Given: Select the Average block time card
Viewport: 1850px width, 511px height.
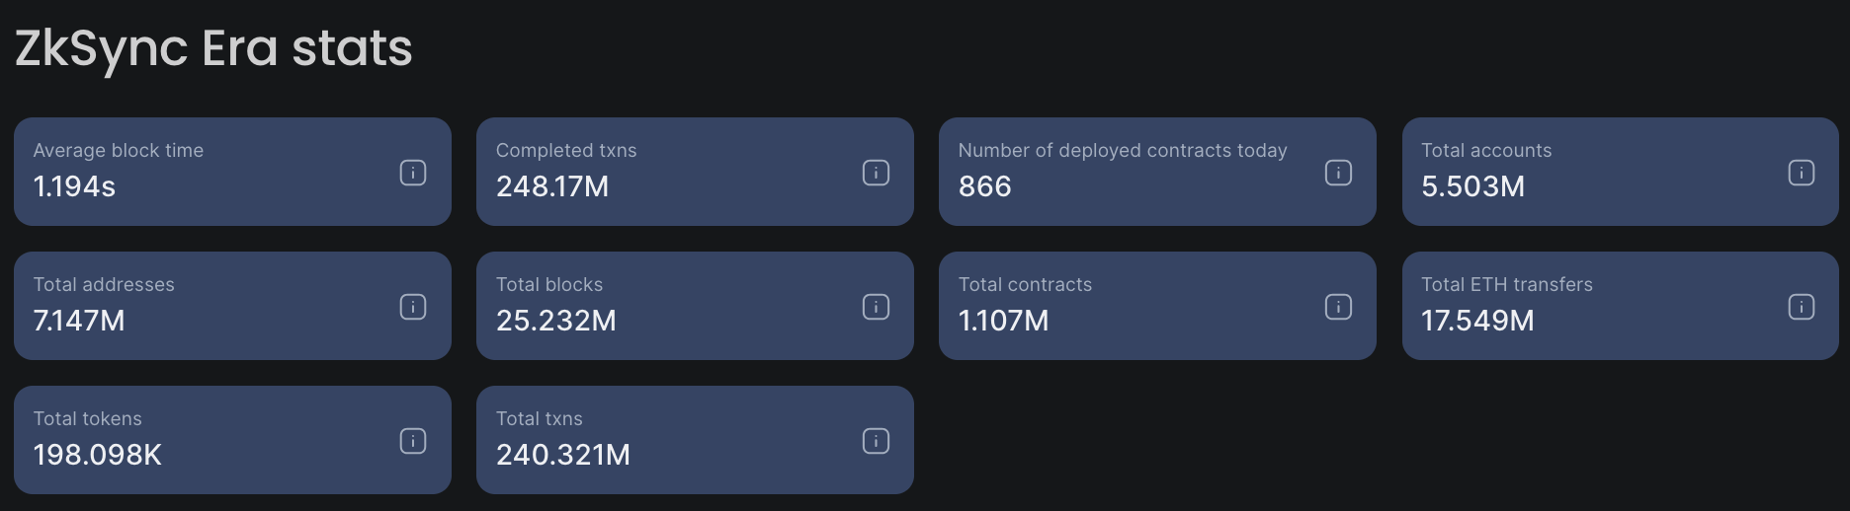Looking at the screenshot, I should point(232,172).
